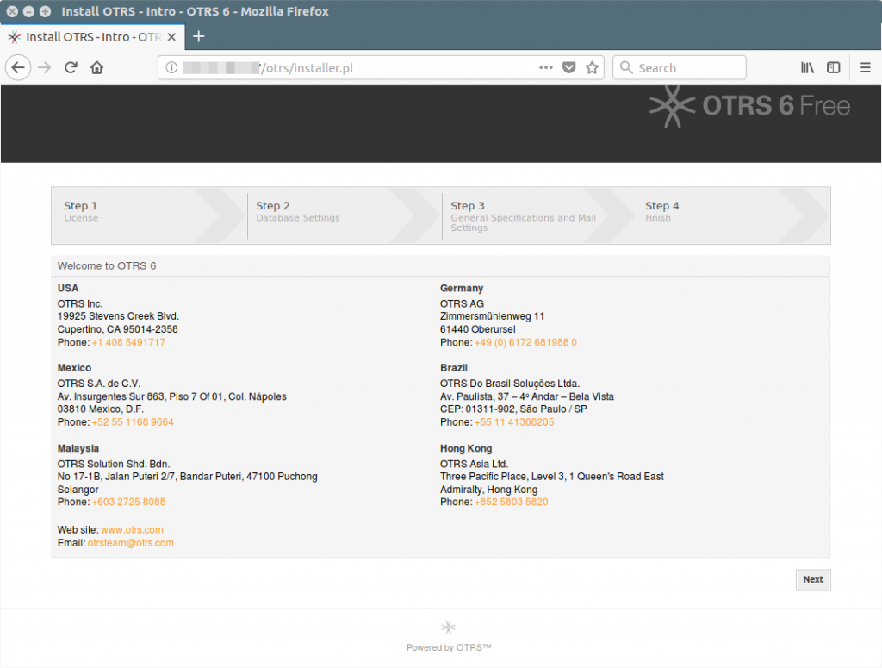Click the Firefox reload page icon
Viewport: 882px width, 668px height.
coord(71,67)
